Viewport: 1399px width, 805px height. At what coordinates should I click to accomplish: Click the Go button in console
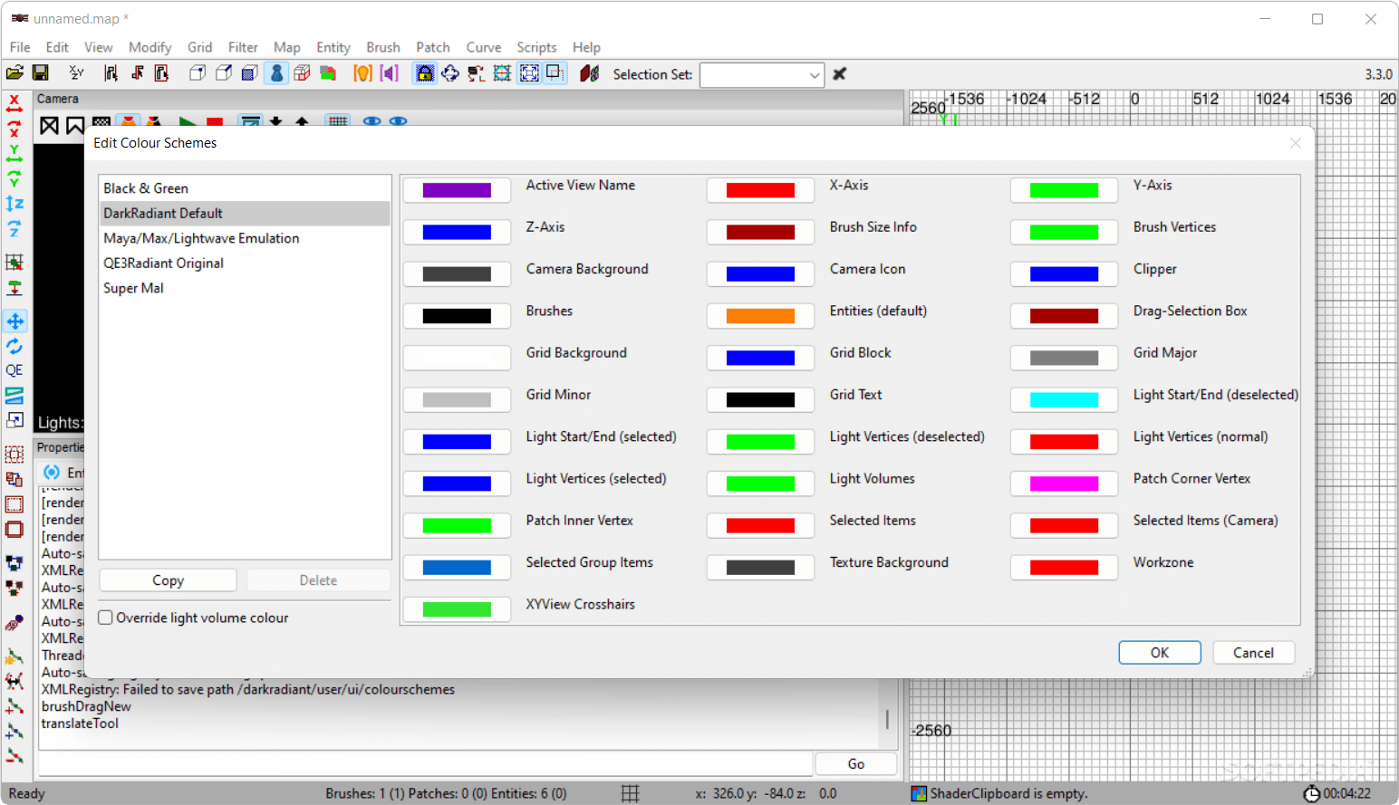pos(856,764)
